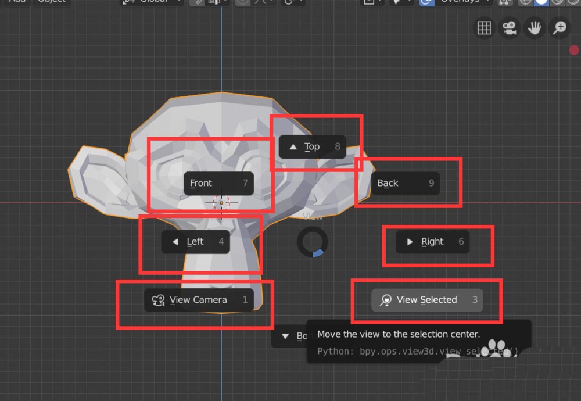Toggle orthographic/perspective grid icon

pyautogui.click(x=484, y=28)
